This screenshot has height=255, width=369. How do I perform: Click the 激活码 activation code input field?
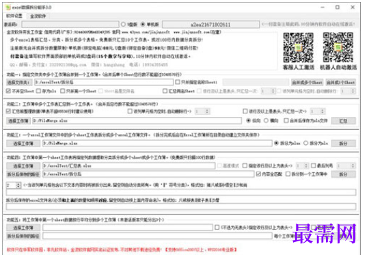coord(70,24)
